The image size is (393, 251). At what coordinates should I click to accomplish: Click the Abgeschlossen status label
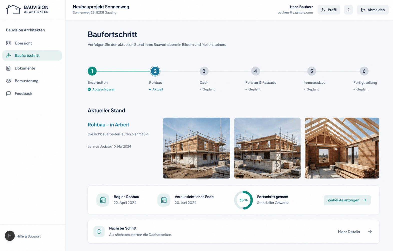click(x=104, y=89)
